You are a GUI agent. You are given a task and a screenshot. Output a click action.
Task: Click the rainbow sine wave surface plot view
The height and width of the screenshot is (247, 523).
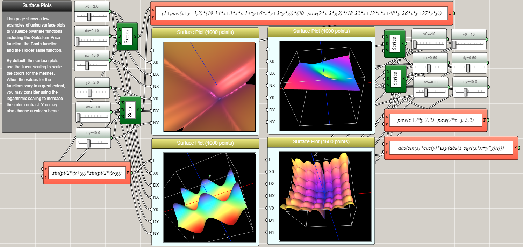tap(209, 197)
